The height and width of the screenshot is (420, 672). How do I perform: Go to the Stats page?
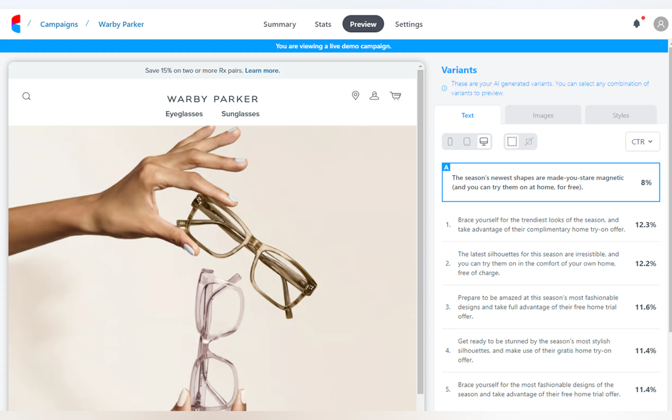[x=323, y=24]
